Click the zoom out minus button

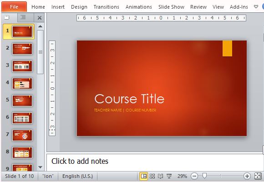[194, 176]
